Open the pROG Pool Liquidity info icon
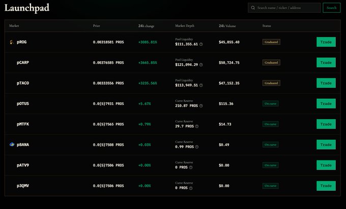The height and width of the screenshot is (209, 346). [201, 44]
